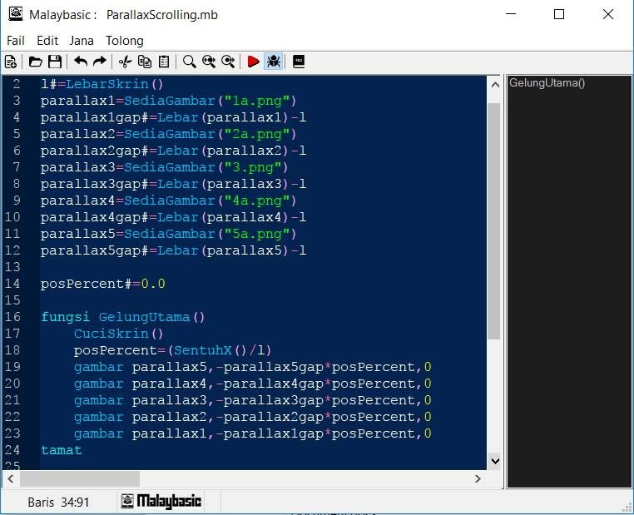Redo the last undone edit
This screenshot has width=634, height=515.
click(100, 62)
